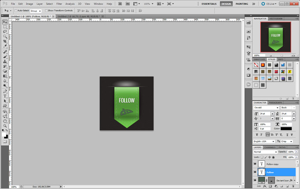Open the Auto-Select Group dropdown

tap(36, 11)
